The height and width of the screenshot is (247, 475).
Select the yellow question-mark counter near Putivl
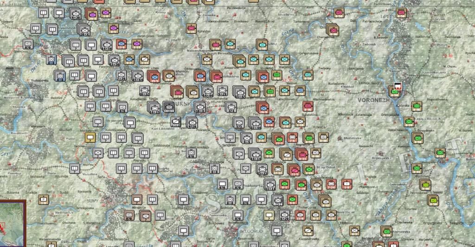(90, 138)
